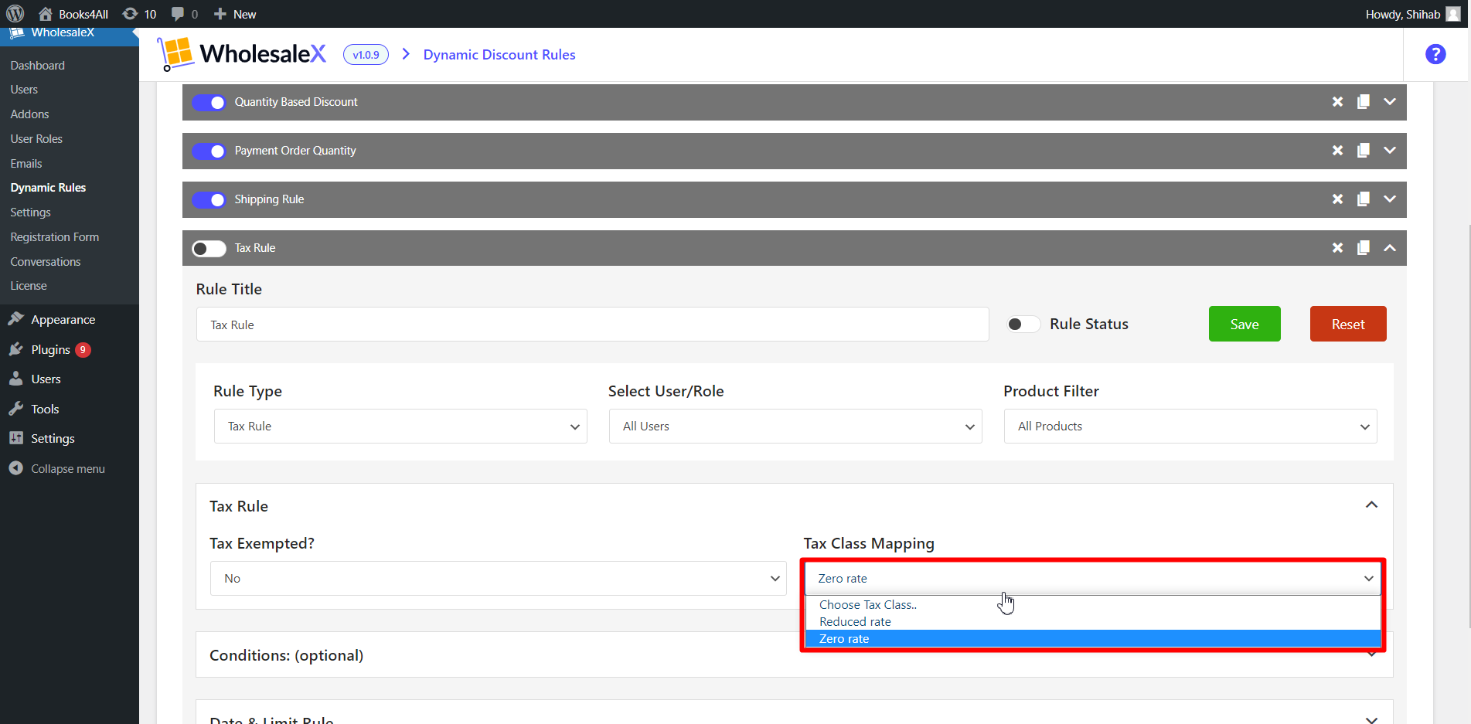Viewport: 1471px width, 724px height.
Task: Open the WholesaleX Users submenu link
Action: point(24,90)
